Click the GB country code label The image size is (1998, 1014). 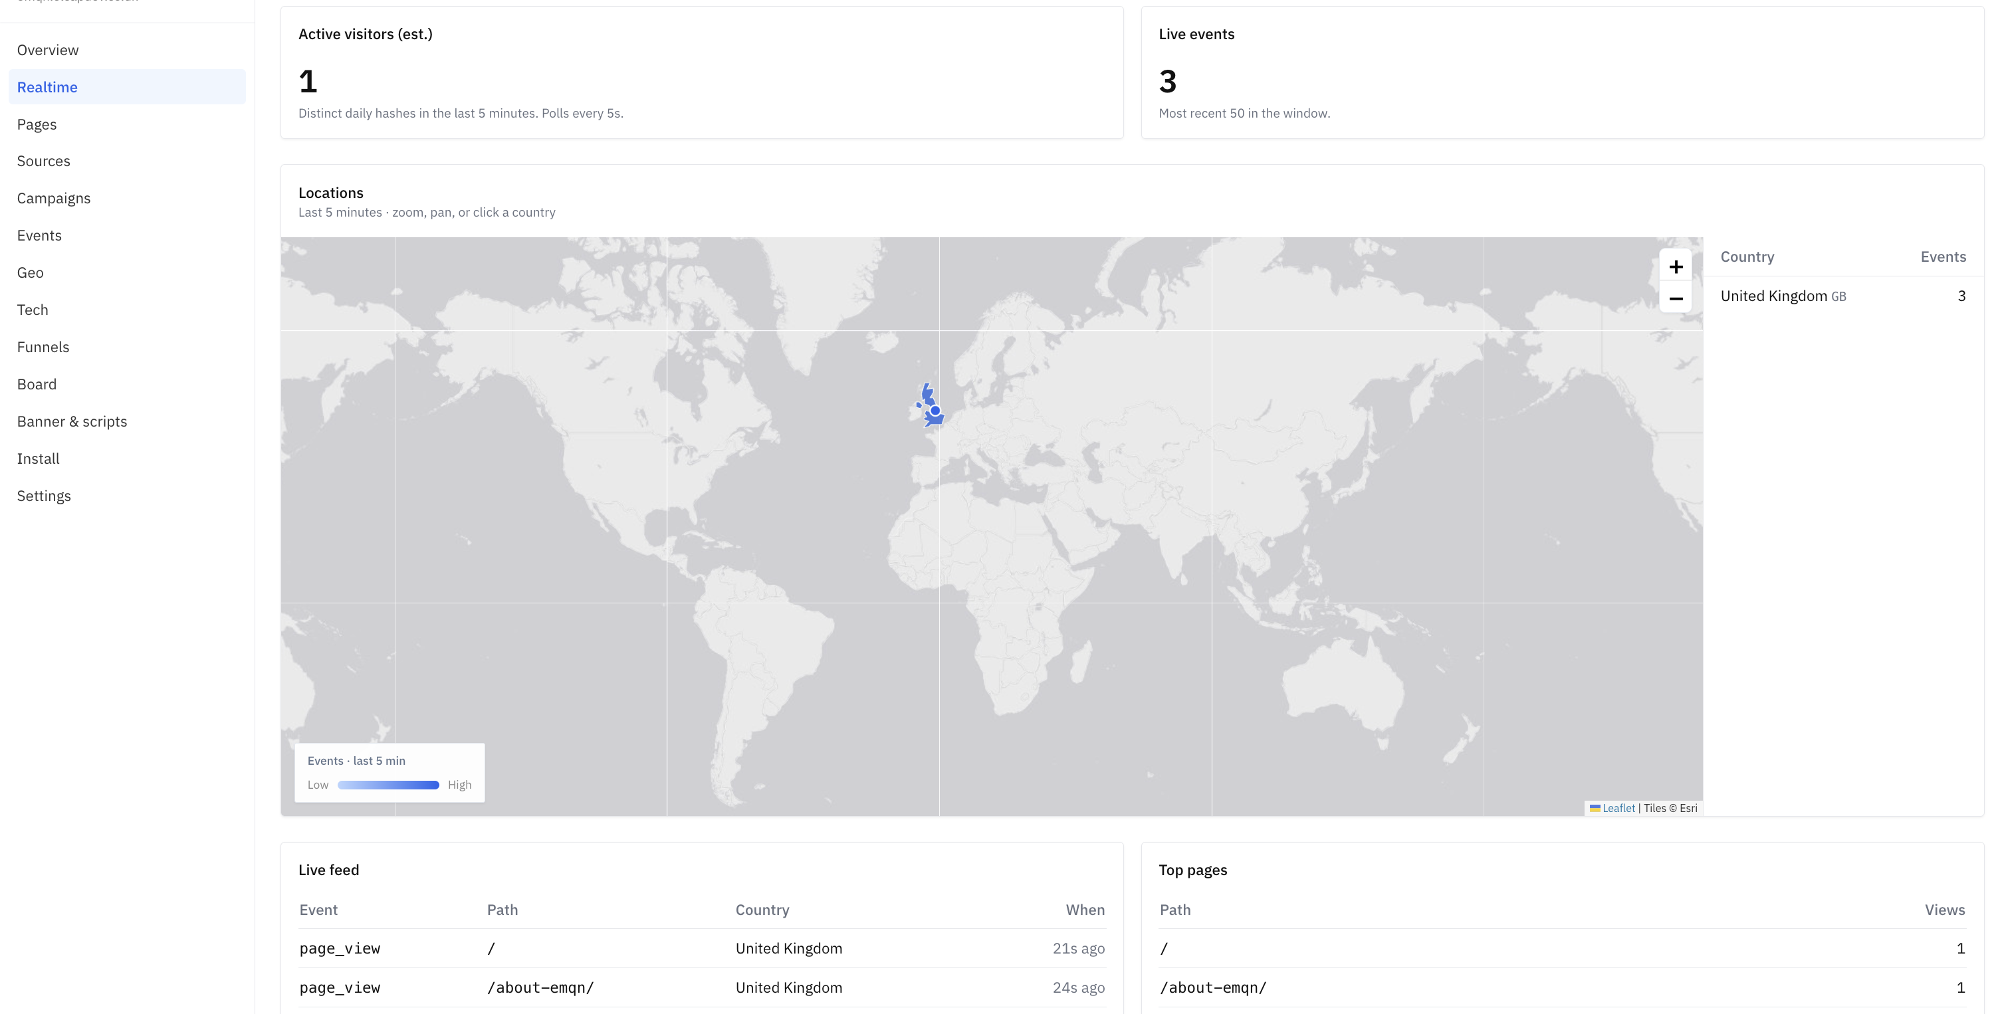tap(1838, 297)
